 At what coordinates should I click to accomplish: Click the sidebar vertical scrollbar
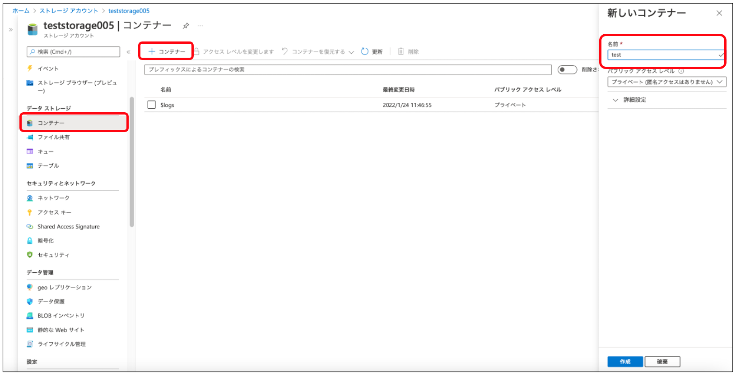coord(132,162)
